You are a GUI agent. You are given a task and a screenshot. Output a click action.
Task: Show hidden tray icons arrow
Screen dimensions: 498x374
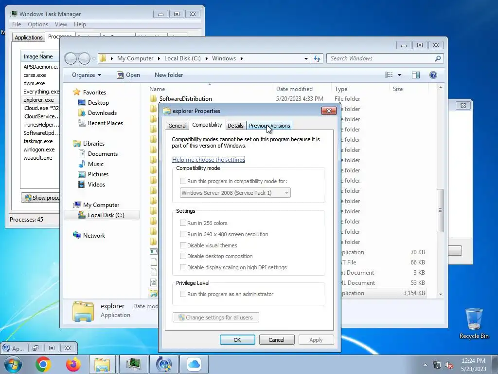pos(425,365)
